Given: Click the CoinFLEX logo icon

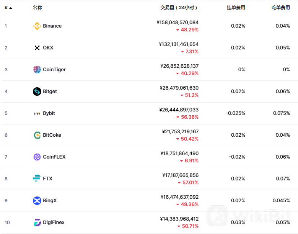Looking at the screenshot, I should (37, 157).
